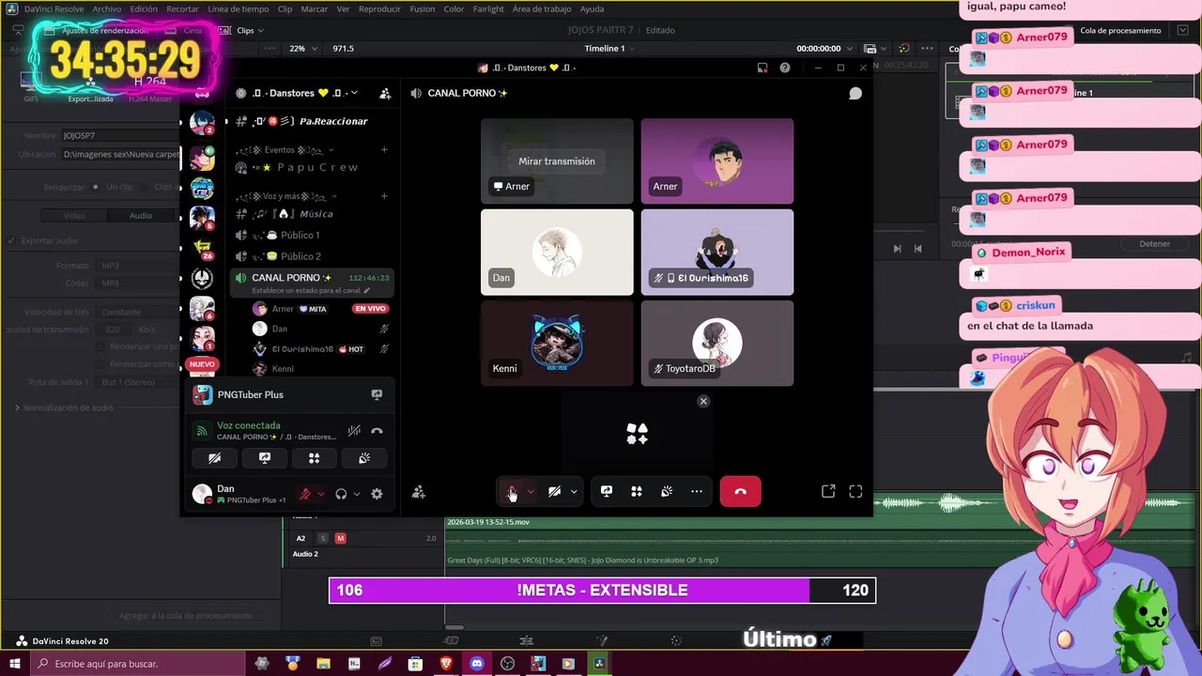1202x676 pixels.
Task: Start an activity from call control bar
Action: click(x=637, y=491)
